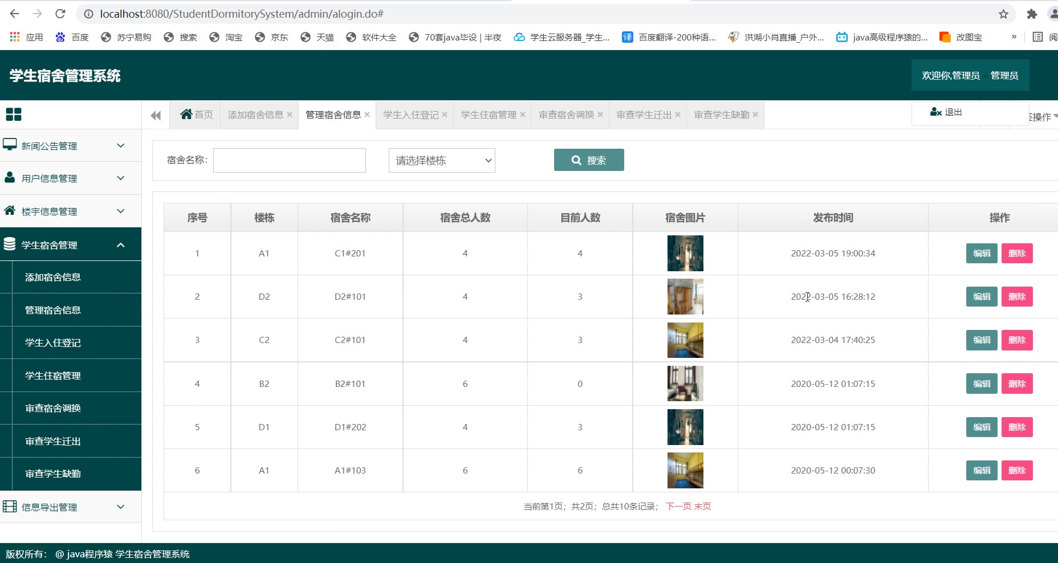
Task: Close the 添加宿舍信息 tab
Action: pos(290,115)
